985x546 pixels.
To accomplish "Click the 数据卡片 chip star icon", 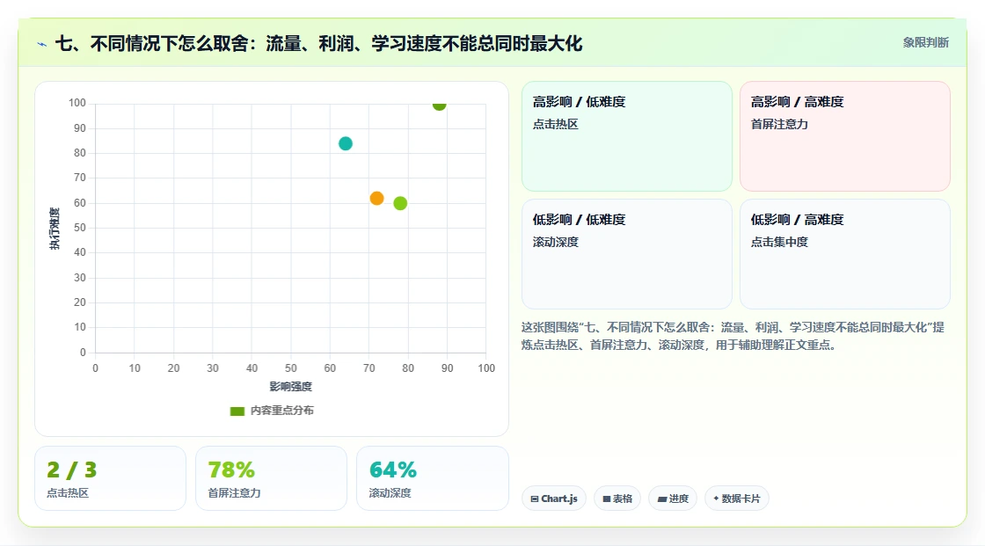I will pyautogui.click(x=716, y=499).
